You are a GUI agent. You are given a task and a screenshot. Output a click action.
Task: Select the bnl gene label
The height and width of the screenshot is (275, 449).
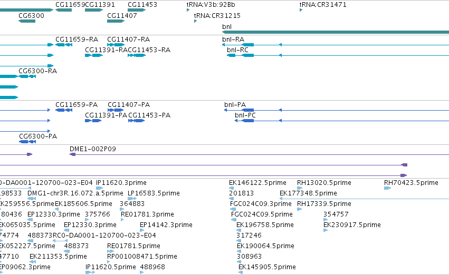coord(227,26)
